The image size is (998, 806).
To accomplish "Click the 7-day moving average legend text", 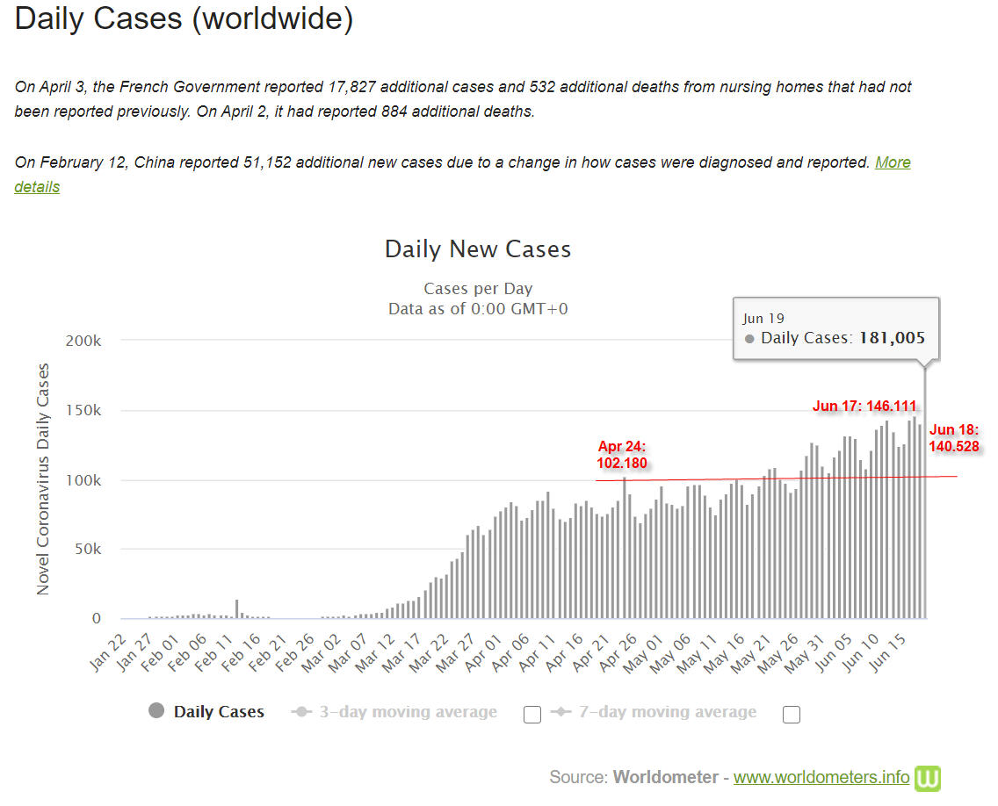I will tap(668, 712).
